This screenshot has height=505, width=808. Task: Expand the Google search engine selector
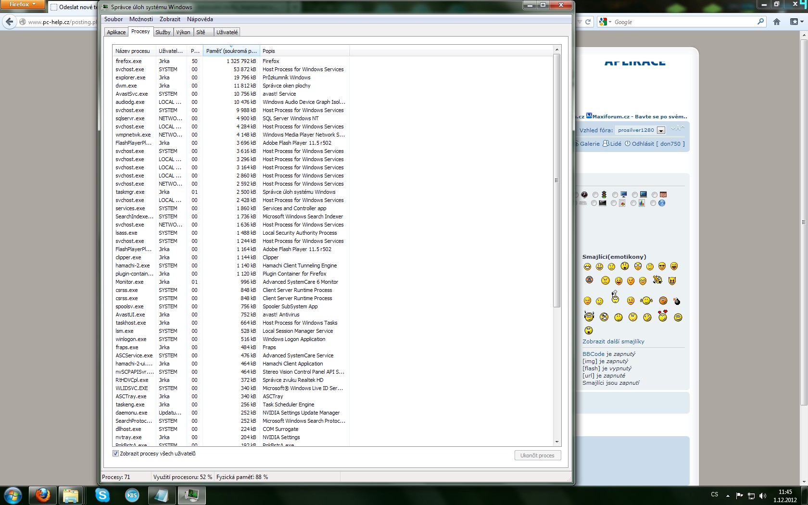click(x=605, y=22)
